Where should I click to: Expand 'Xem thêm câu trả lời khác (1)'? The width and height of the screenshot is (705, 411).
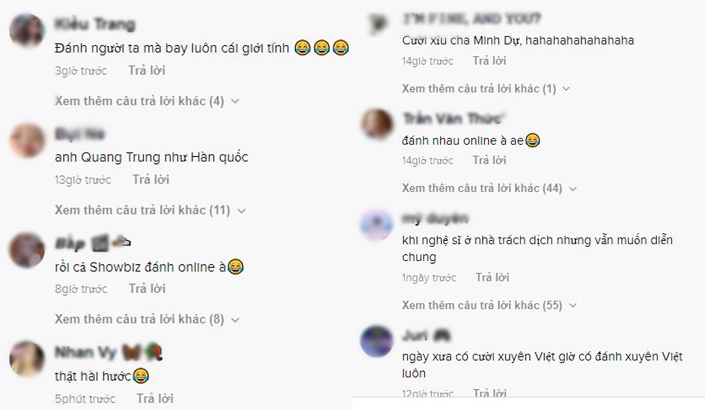click(x=486, y=89)
